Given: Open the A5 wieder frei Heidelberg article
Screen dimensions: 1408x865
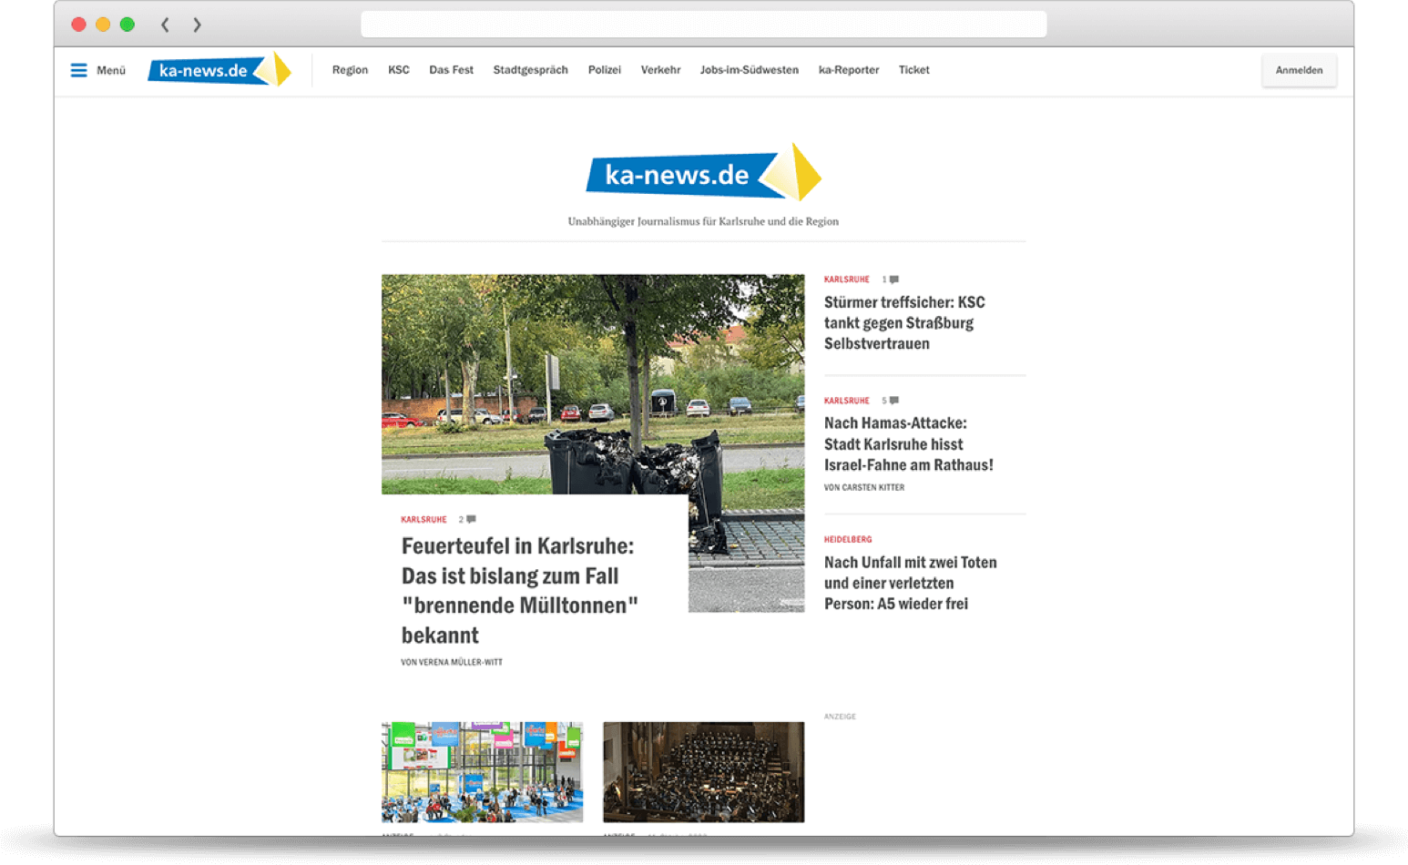Looking at the screenshot, I should click(910, 582).
